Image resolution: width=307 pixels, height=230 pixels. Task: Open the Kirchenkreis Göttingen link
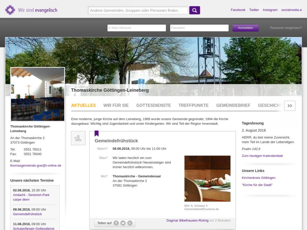coord(258,178)
